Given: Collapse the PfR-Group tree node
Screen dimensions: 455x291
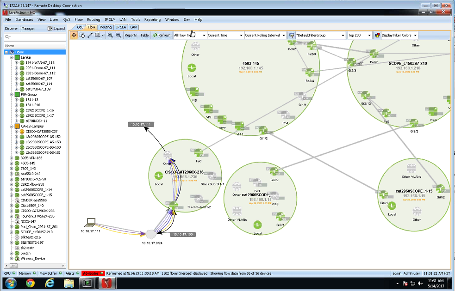Looking at the screenshot, I should [11, 94].
